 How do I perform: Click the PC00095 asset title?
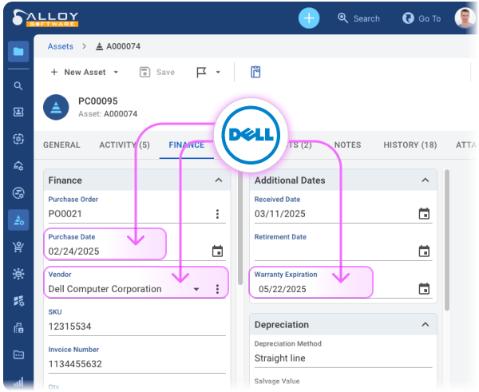(97, 101)
